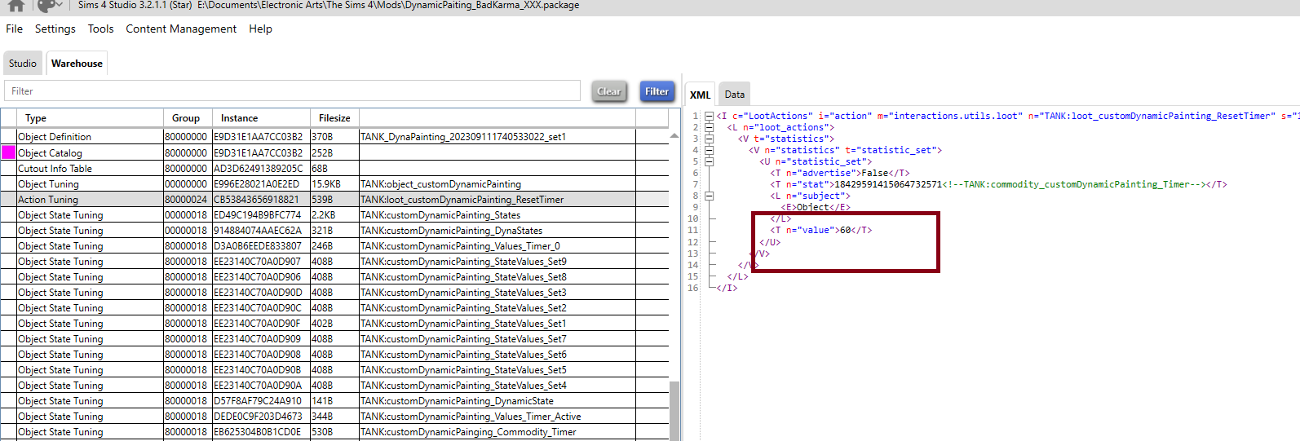Click XML line with value 60

821,231
